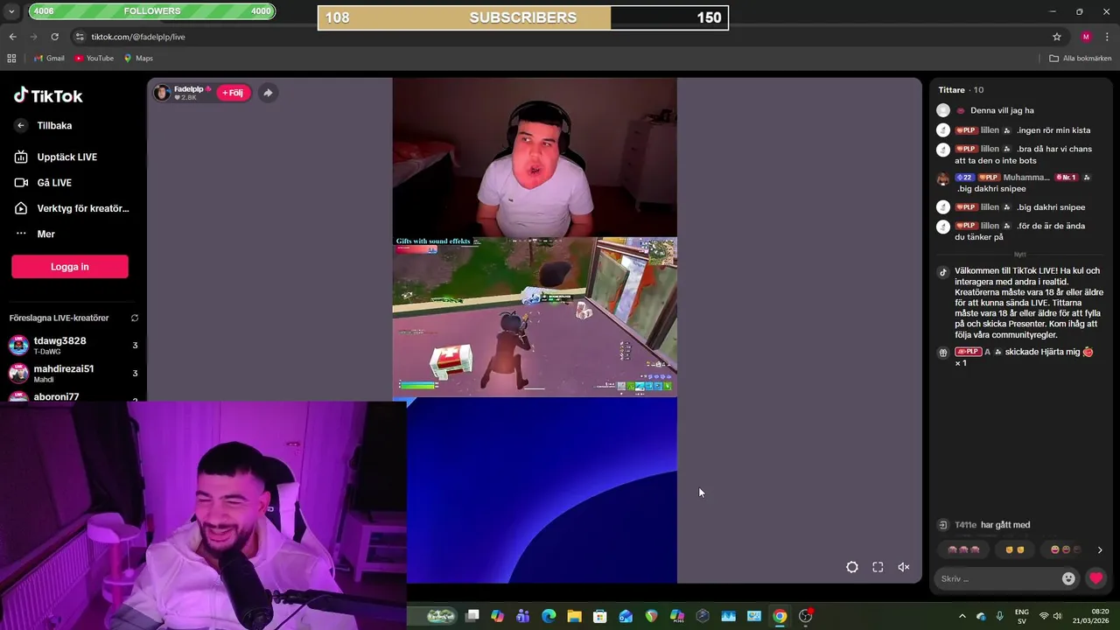This screenshot has width=1120, height=630.
Task: Open Microsoft Store on the taskbar
Action: pos(599,616)
